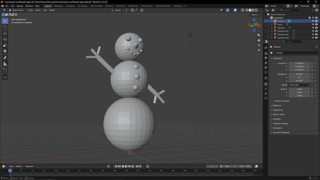This screenshot has height=180, width=320.
Task: Open the Physics properties tab
Action: point(266,89)
